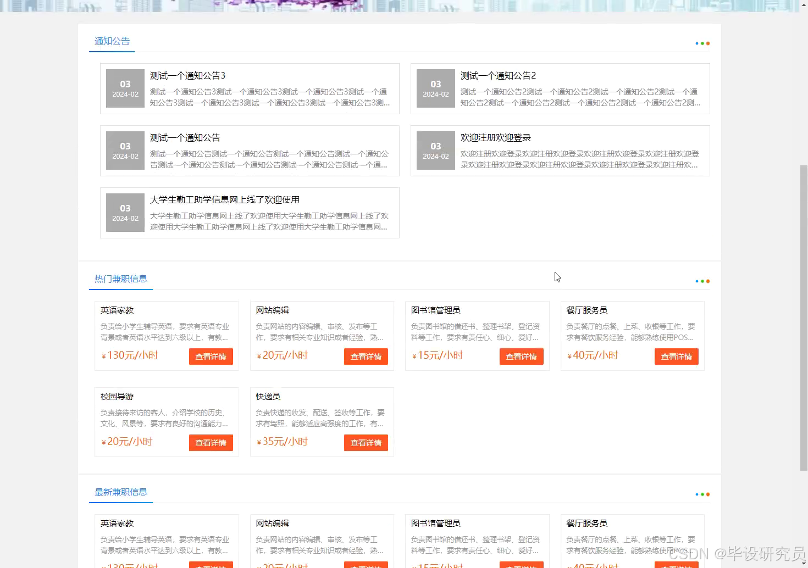Click date badge of 欢迎注册欢迎登录 notice
The image size is (808, 568).
[x=436, y=151]
